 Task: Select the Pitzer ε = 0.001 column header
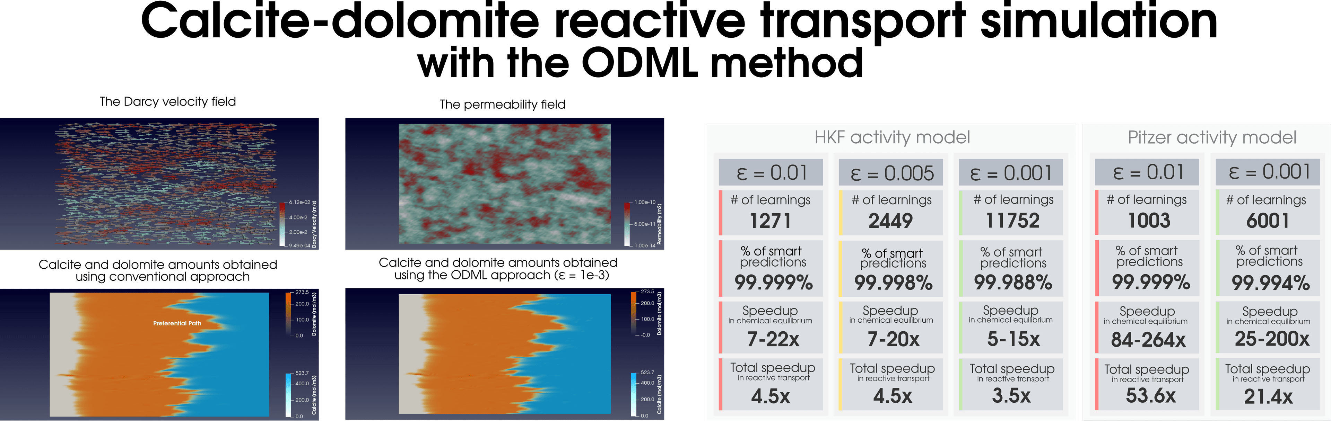tap(1268, 172)
